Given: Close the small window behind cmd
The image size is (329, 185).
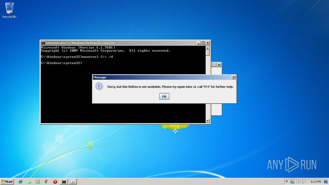Looking at the screenshot, I should point(219,65).
